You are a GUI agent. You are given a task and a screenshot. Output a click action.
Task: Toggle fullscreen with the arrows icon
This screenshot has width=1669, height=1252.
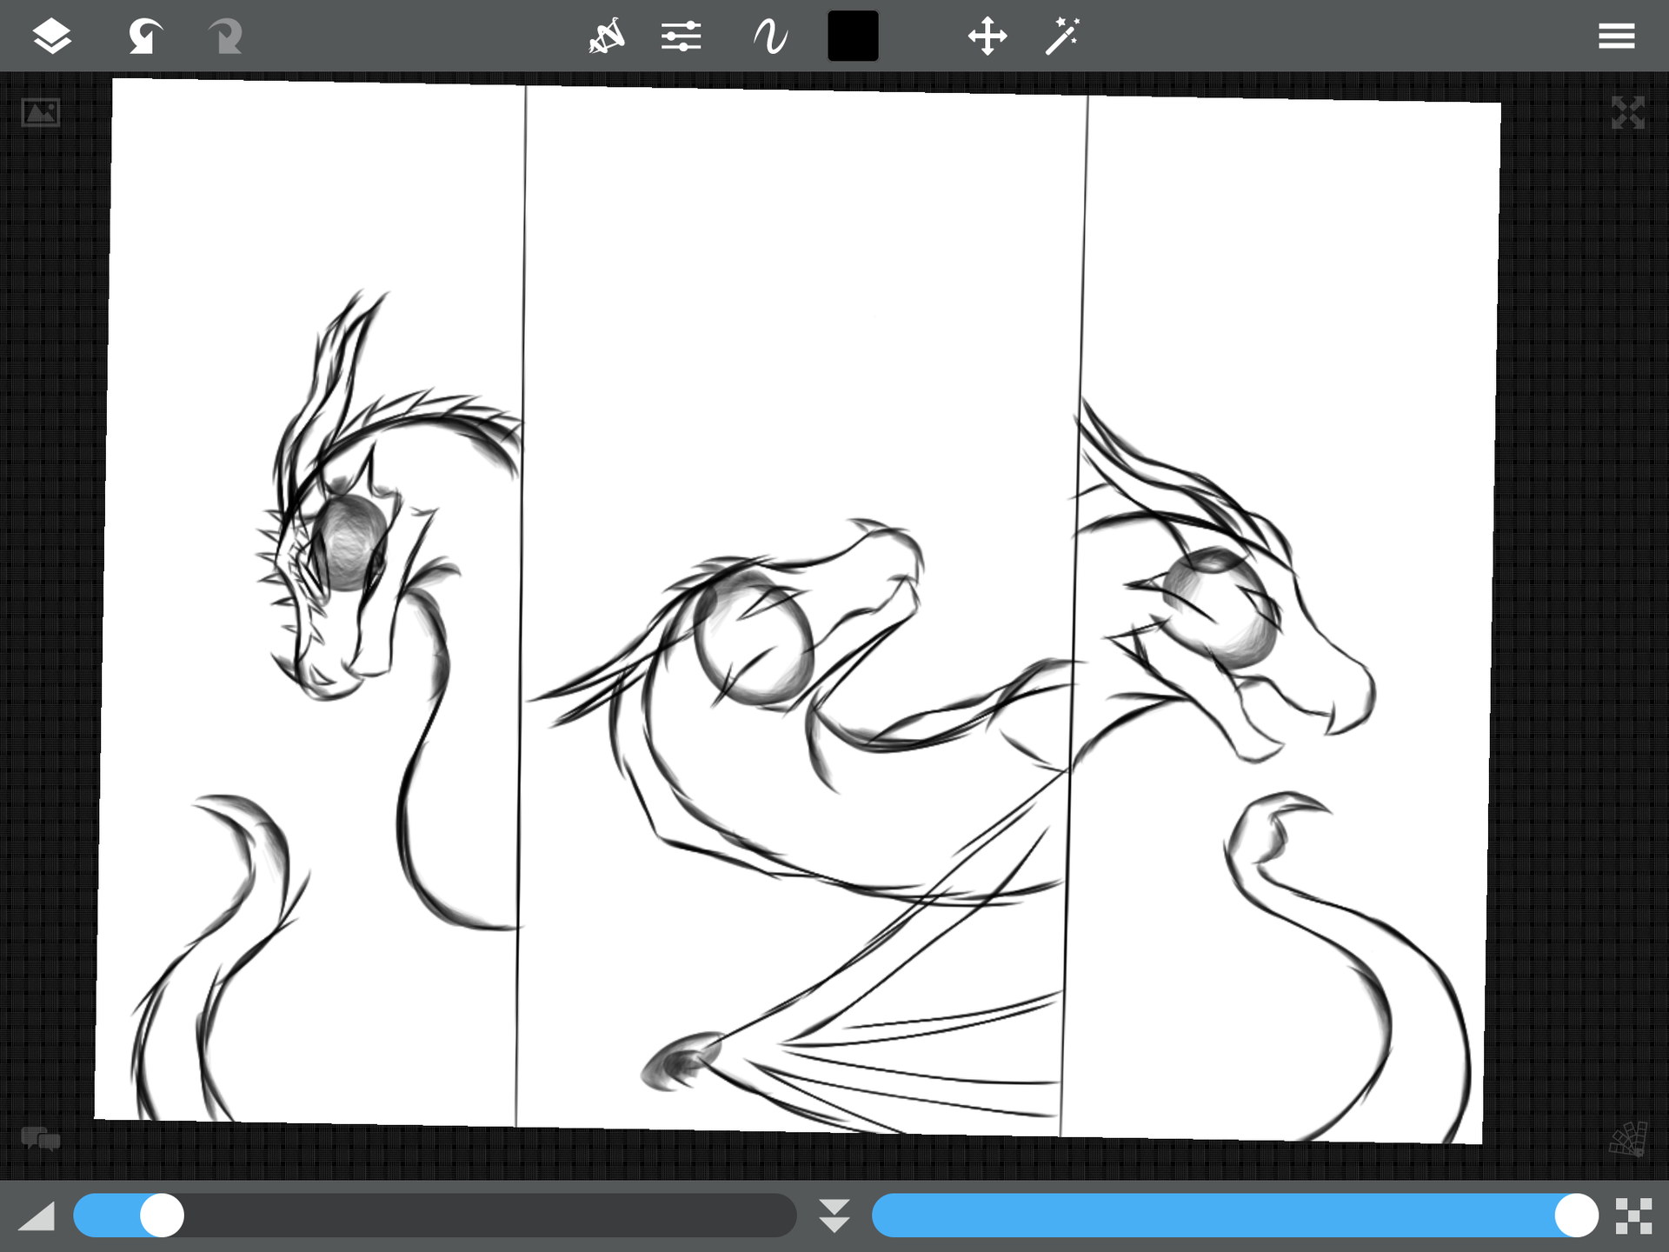(x=1628, y=112)
